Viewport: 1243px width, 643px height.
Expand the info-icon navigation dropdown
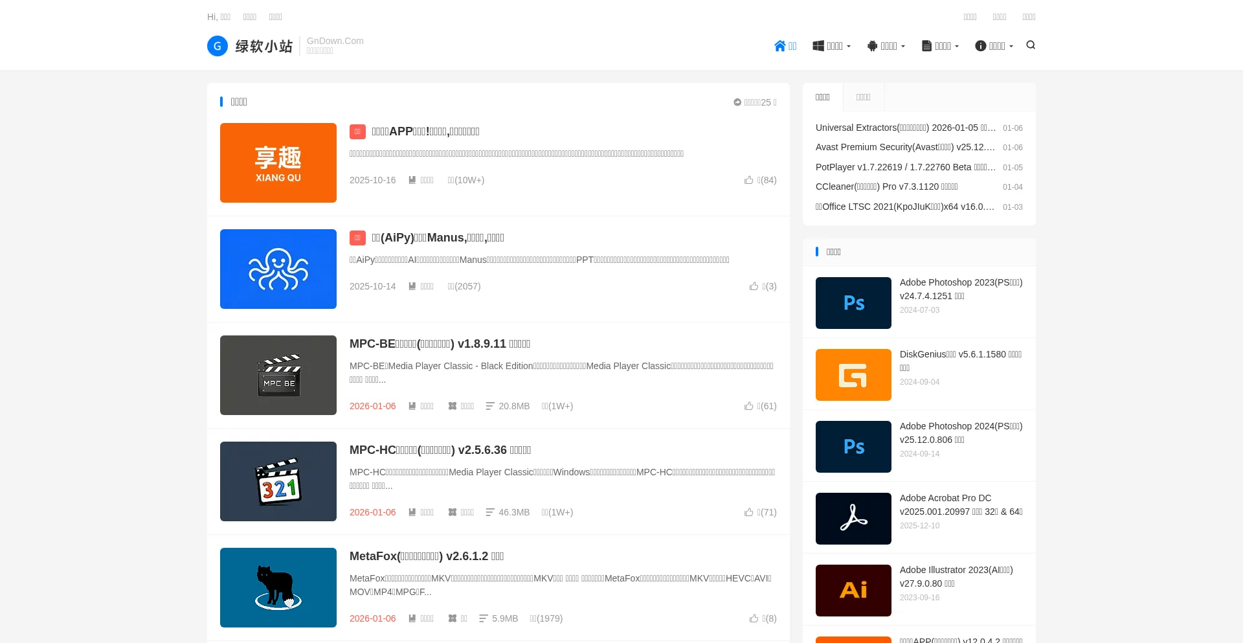click(994, 46)
